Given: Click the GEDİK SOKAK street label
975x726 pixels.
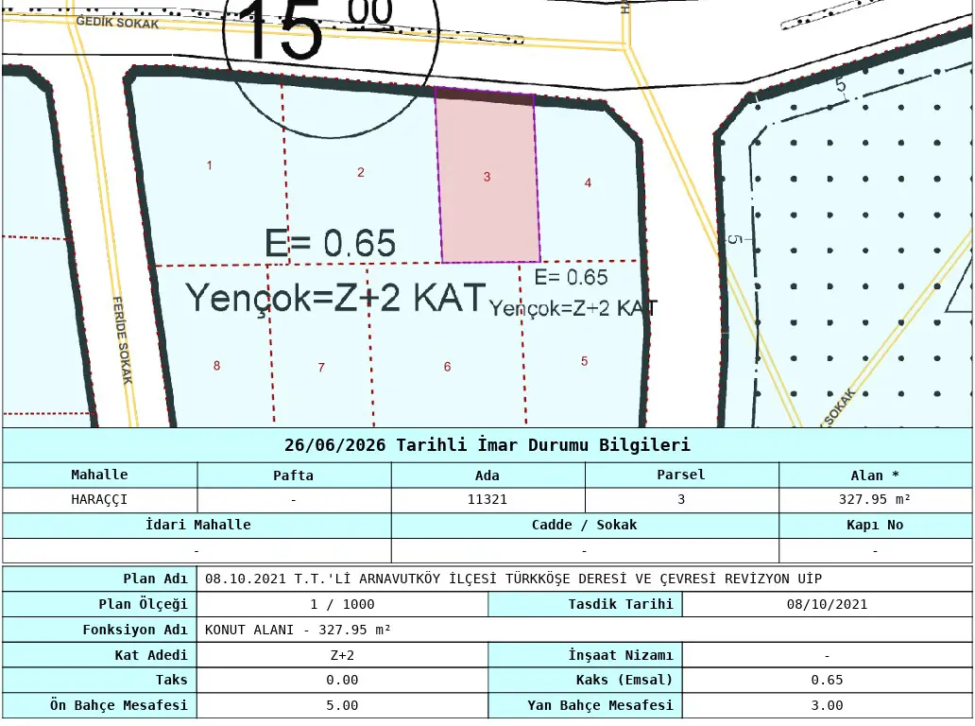Looking at the screenshot, I should (x=117, y=23).
